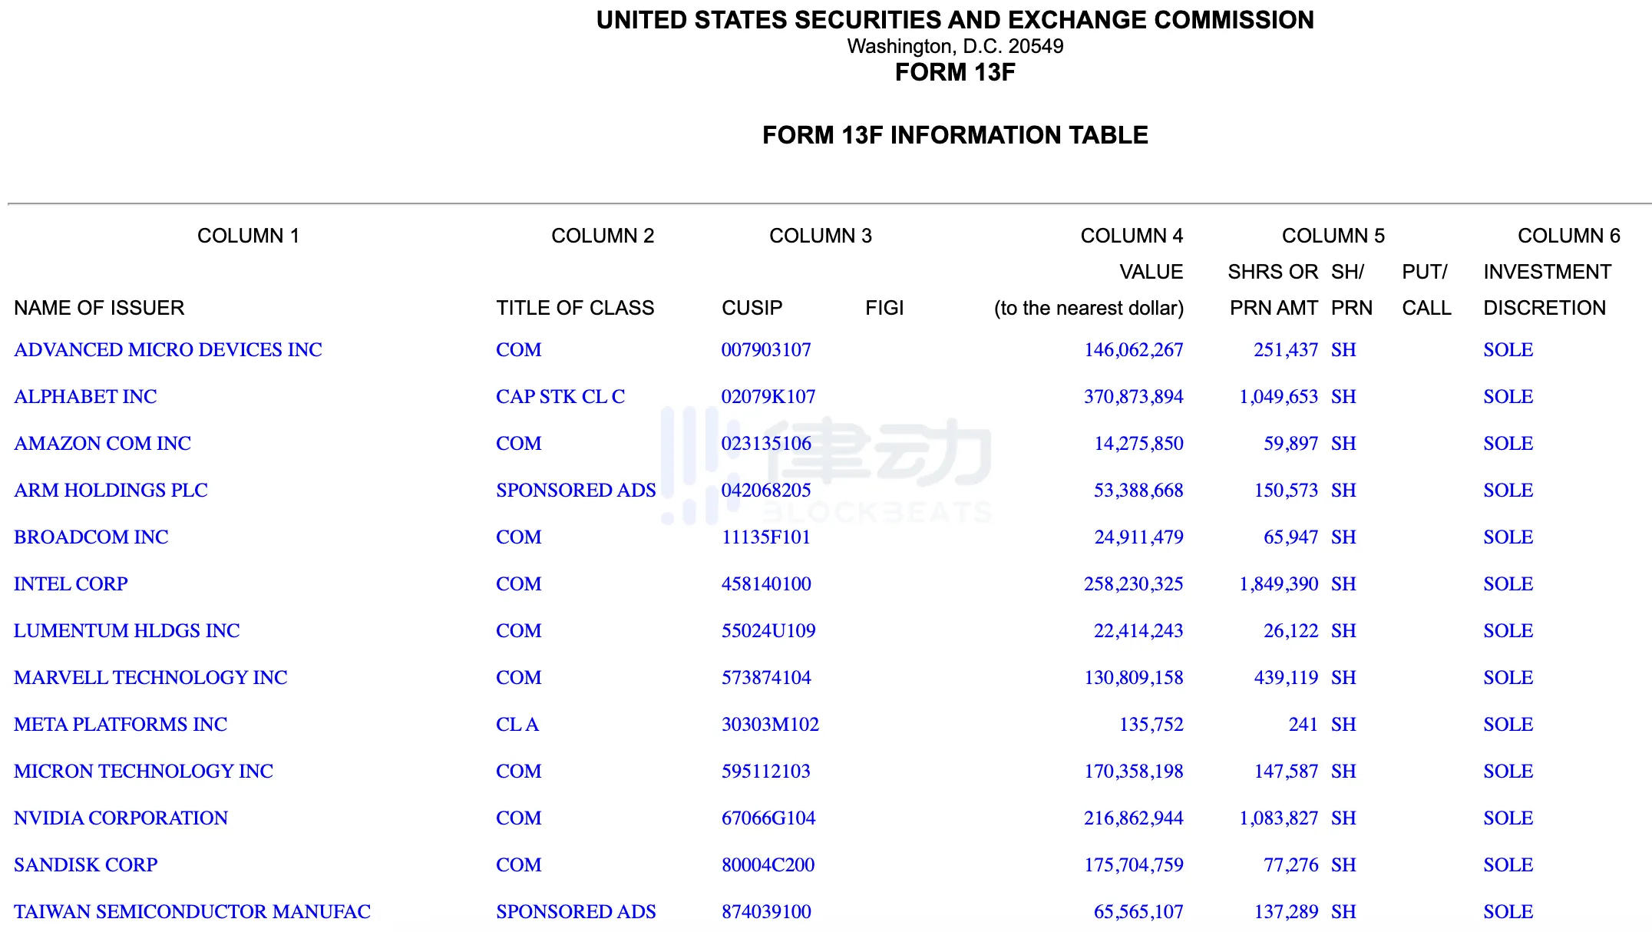This screenshot has width=1652, height=932.
Task: Open the LUMENTUM HLDGS INC entry
Action: (127, 631)
